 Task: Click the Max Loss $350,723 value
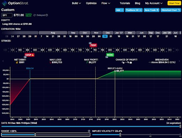point(57,62)
